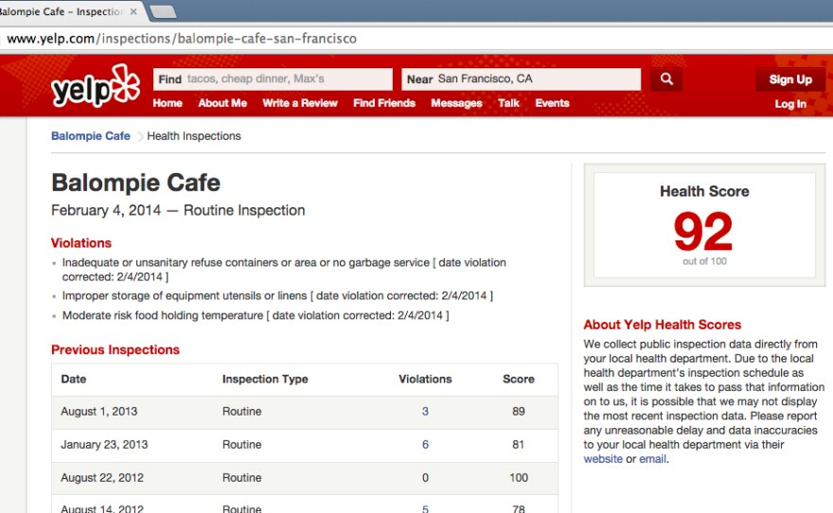Open the Events navigation link
This screenshot has height=513, width=833.
[x=552, y=103]
